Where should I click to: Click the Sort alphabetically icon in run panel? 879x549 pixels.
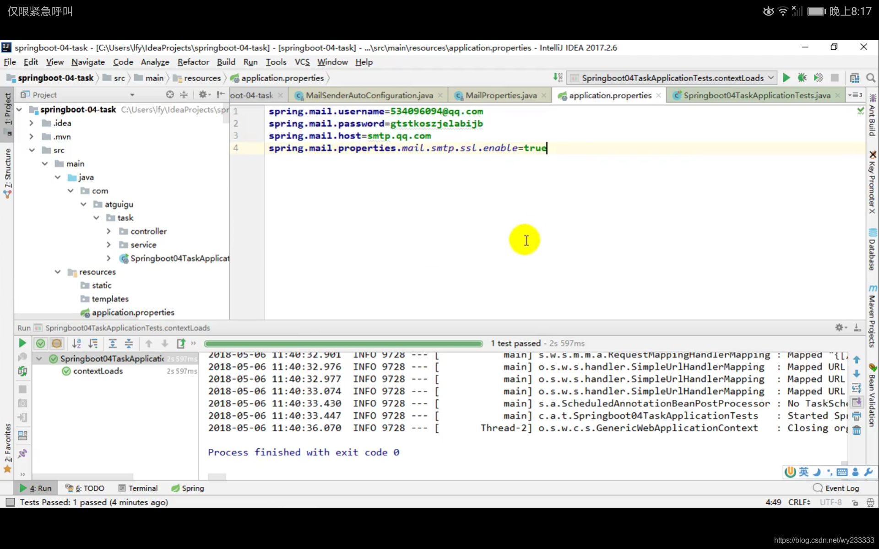[76, 343]
